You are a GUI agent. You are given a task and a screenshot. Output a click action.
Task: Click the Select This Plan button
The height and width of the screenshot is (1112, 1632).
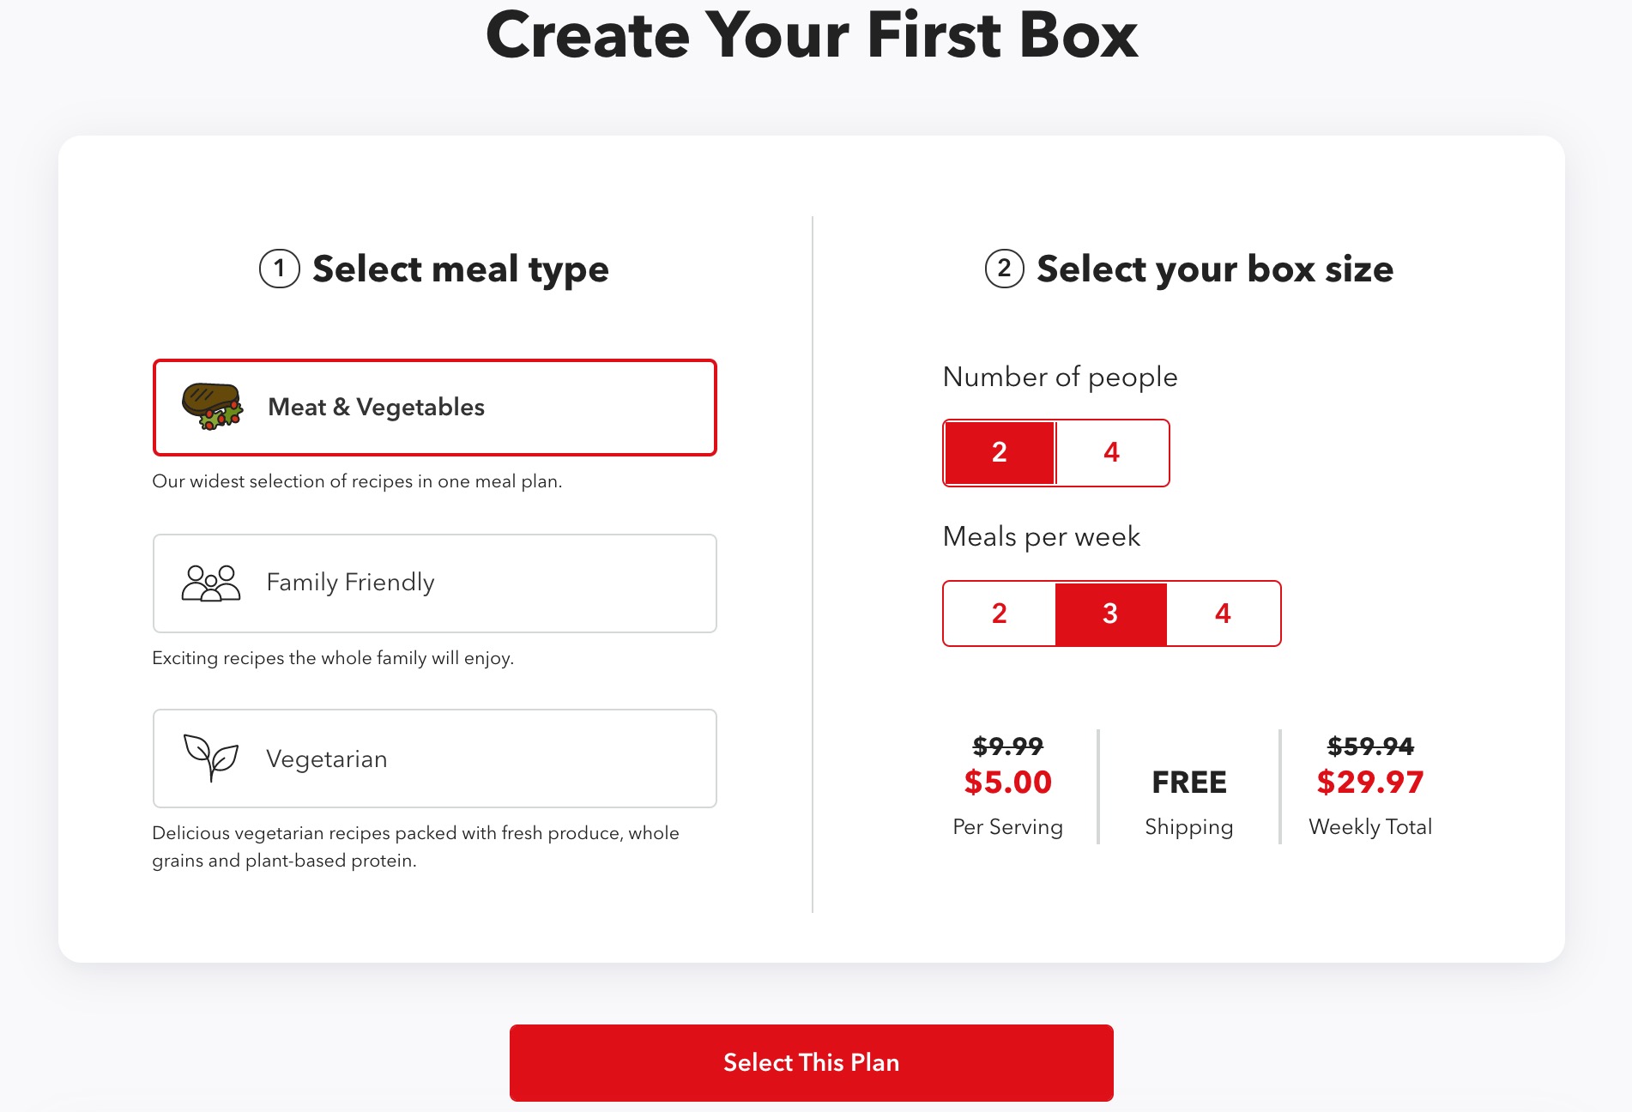click(x=812, y=1062)
